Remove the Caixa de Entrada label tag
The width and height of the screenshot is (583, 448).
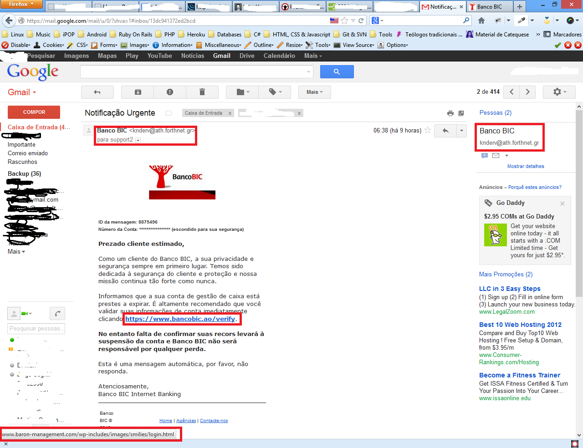click(x=230, y=113)
